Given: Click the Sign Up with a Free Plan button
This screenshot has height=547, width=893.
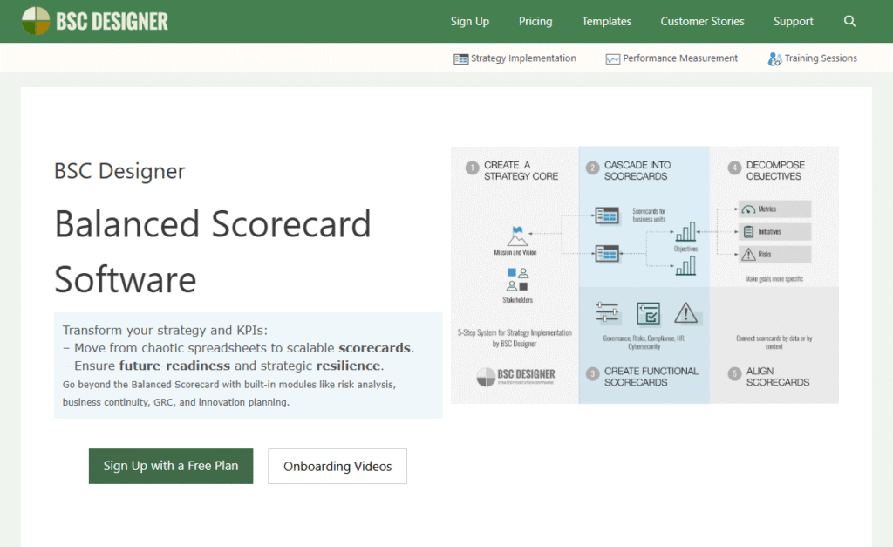Looking at the screenshot, I should tap(171, 466).
